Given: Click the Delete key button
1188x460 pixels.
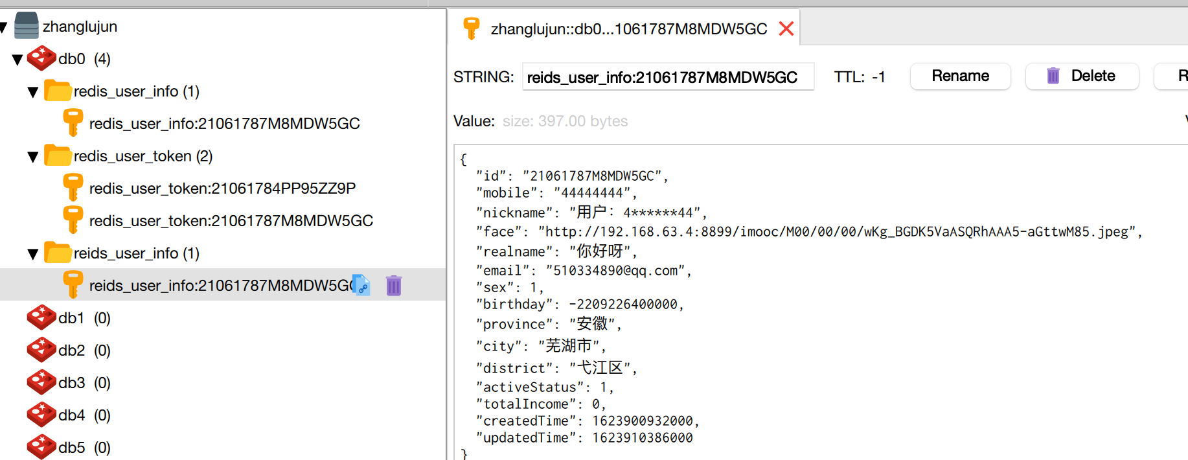Looking at the screenshot, I should 1082,76.
